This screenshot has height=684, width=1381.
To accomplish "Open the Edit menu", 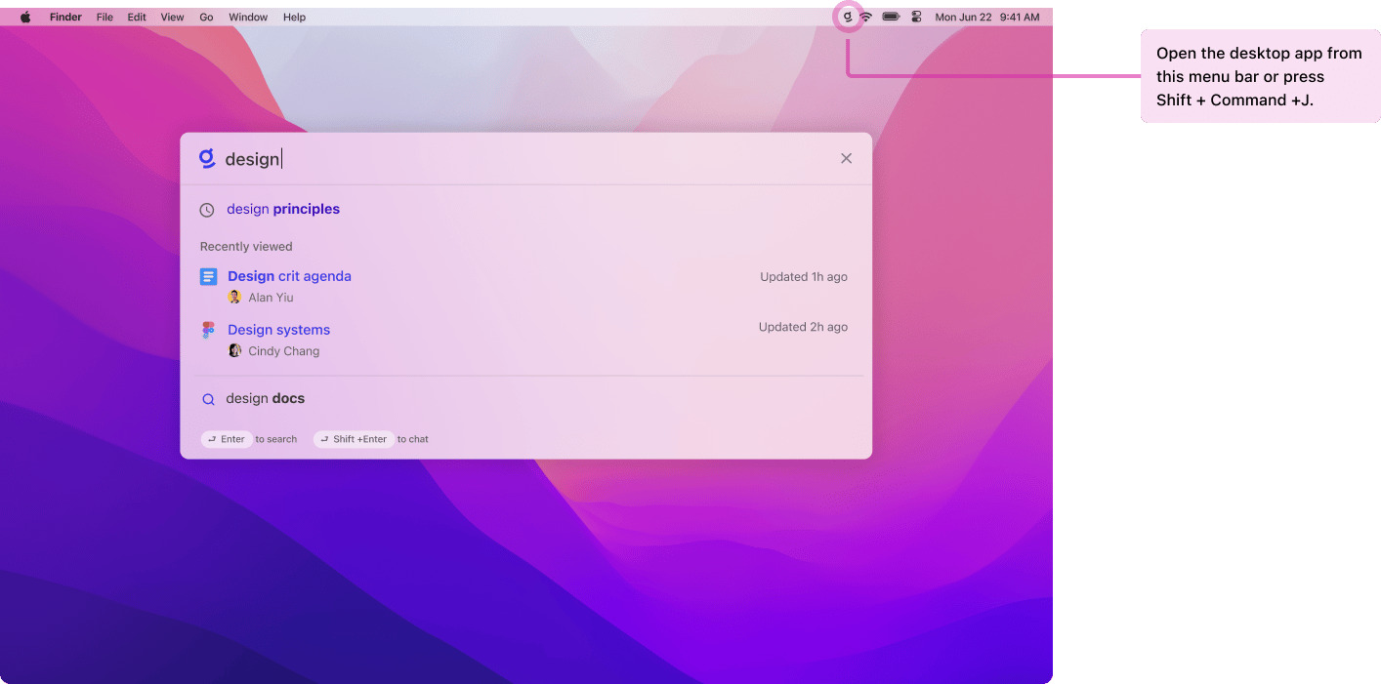I will point(137,17).
